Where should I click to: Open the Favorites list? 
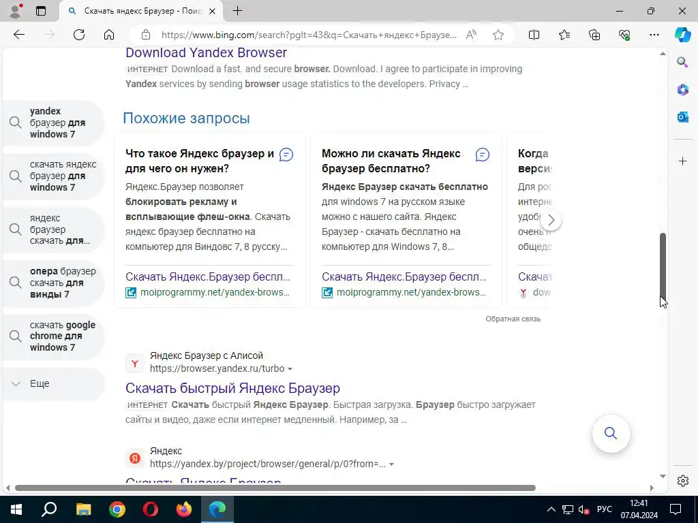tap(564, 35)
